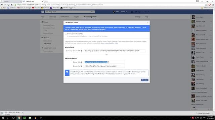Click the taskbar clock and date
This screenshot has width=215, height=120.
(210, 118)
